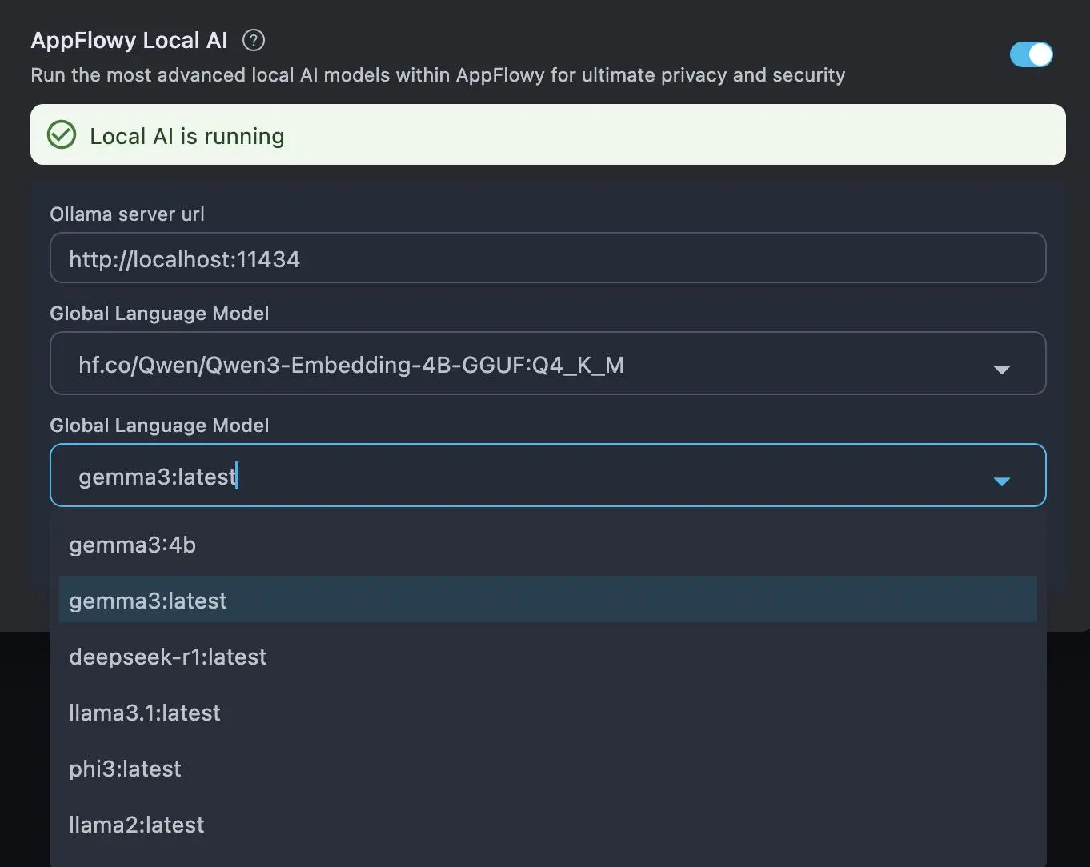Choose gemma3:latest in the dropdown list
1090x867 pixels.
point(547,600)
